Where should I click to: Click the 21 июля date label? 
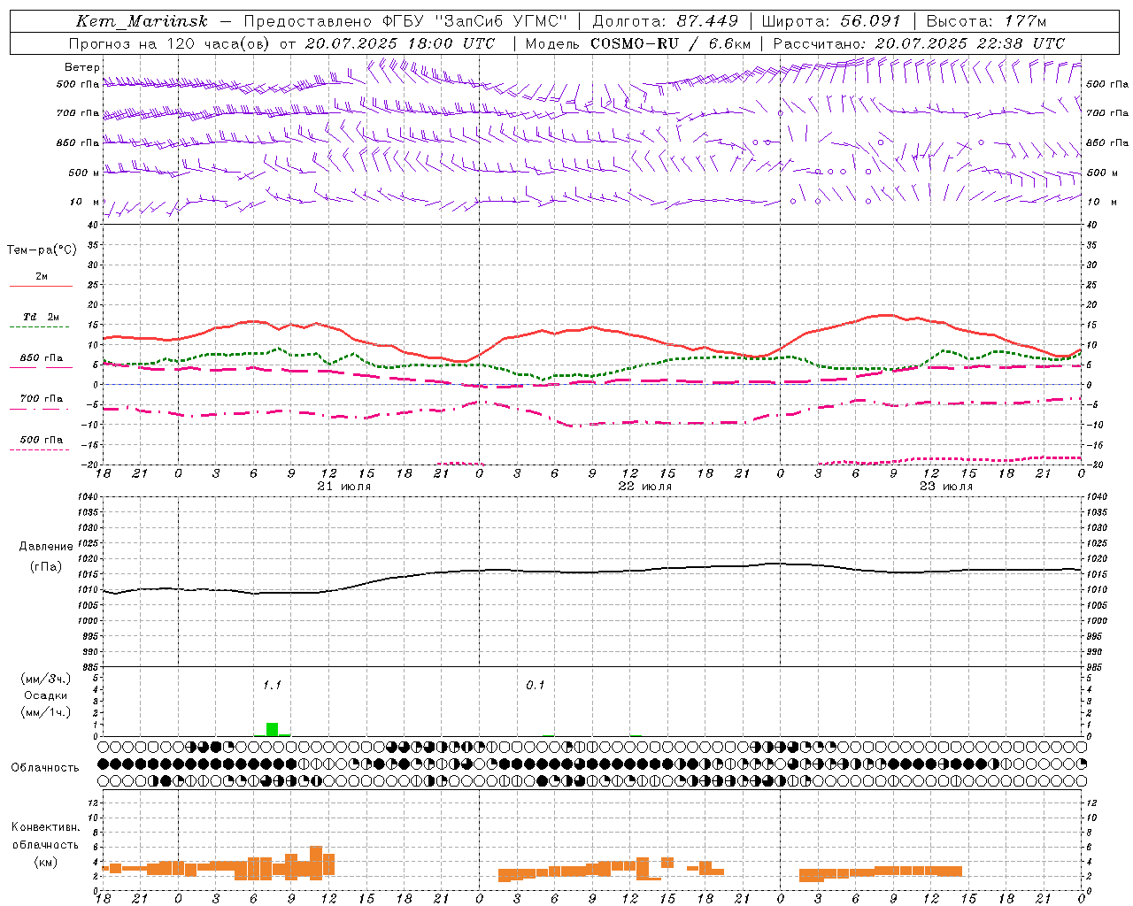tap(343, 487)
